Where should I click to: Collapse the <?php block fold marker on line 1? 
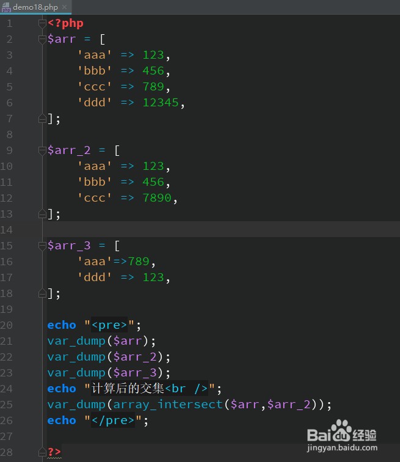(42, 23)
